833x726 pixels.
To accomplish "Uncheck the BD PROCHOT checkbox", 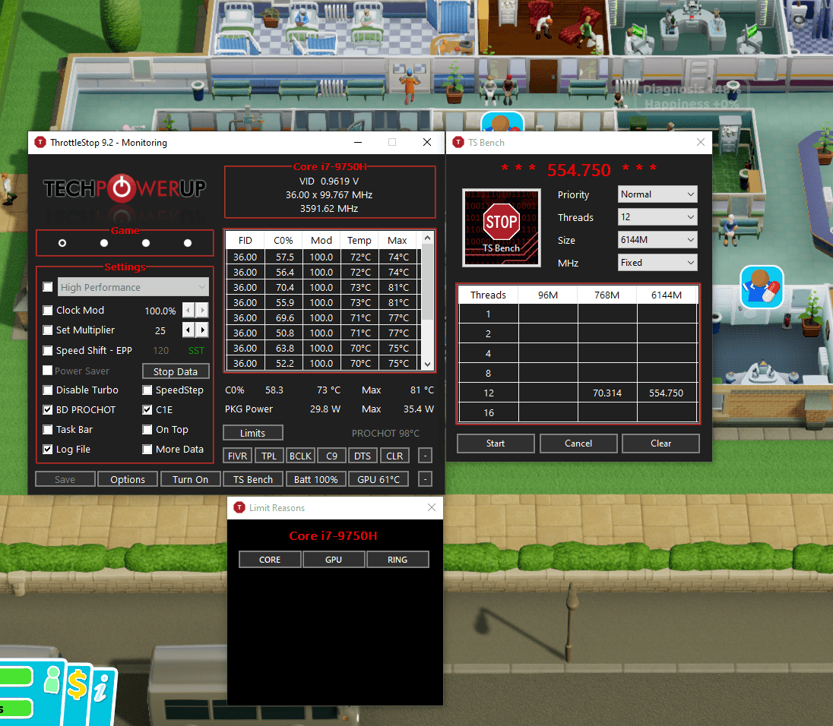I will pyautogui.click(x=48, y=409).
